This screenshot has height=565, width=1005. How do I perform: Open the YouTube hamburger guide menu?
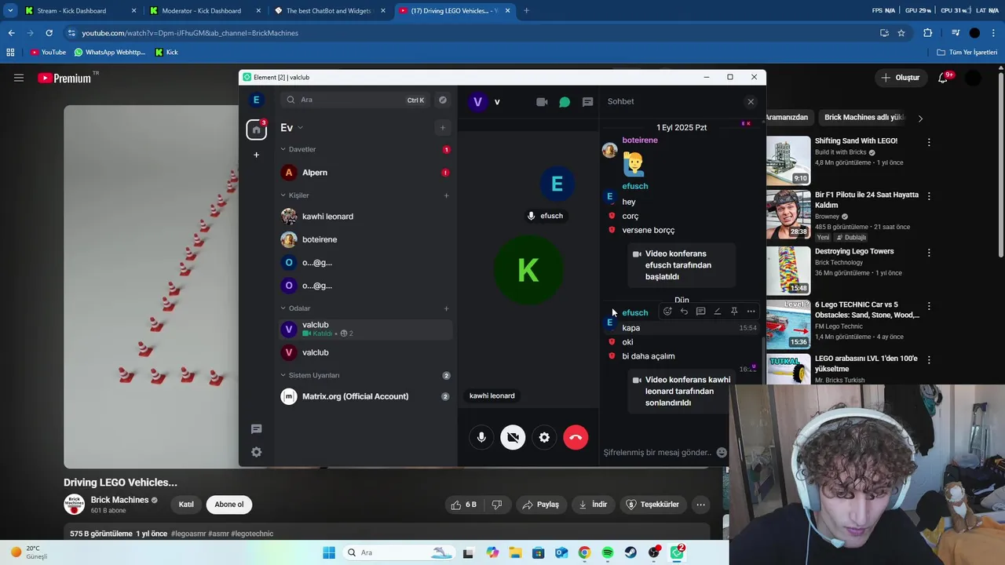click(19, 78)
